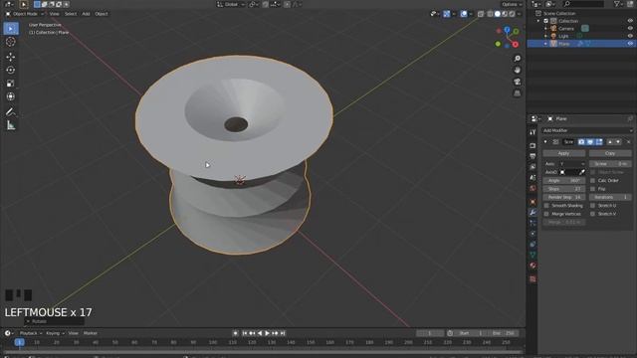Viewport: 637px width, 358px height.
Task: Open the Add menu
Action: click(86, 14)
